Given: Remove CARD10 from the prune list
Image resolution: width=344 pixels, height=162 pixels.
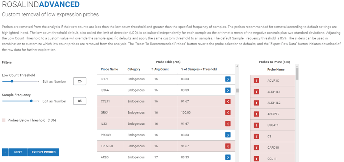Looking at the screenshot, I should pyautogui.click(x=256, y=148).
